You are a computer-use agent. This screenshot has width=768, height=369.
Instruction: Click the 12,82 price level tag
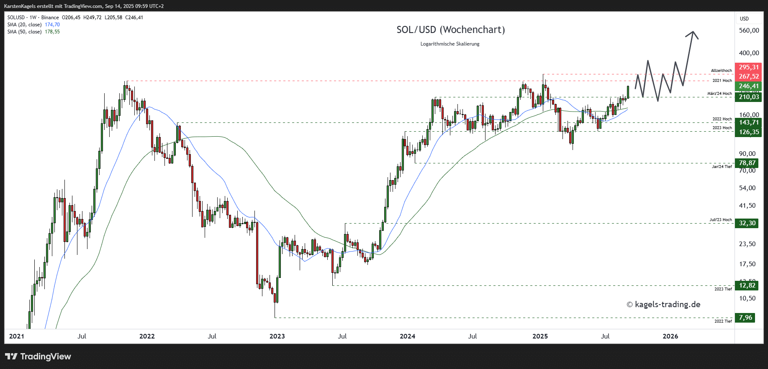tap(747, 285)
